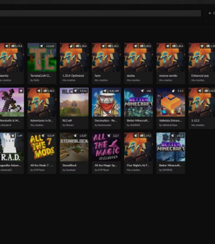
Task: Click the anvil icon on All the Mods 7
Action: pos(43,136)
